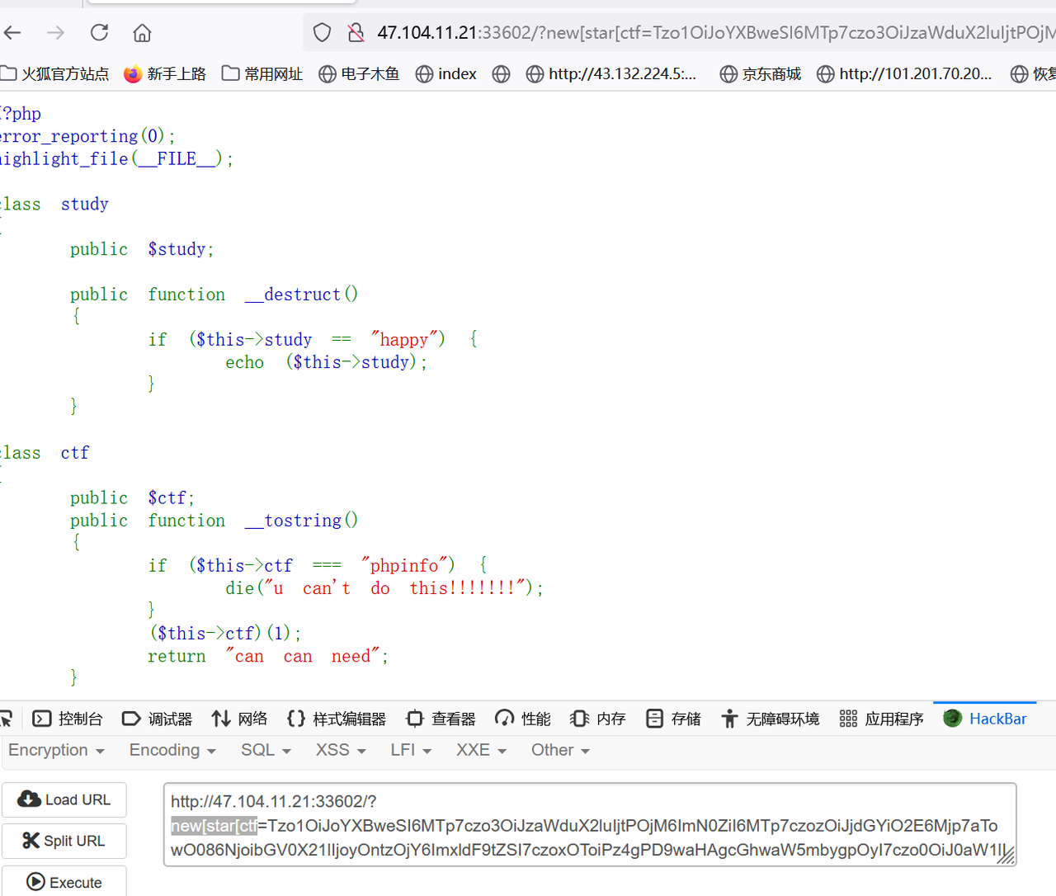Go to the browser home page

142,33
